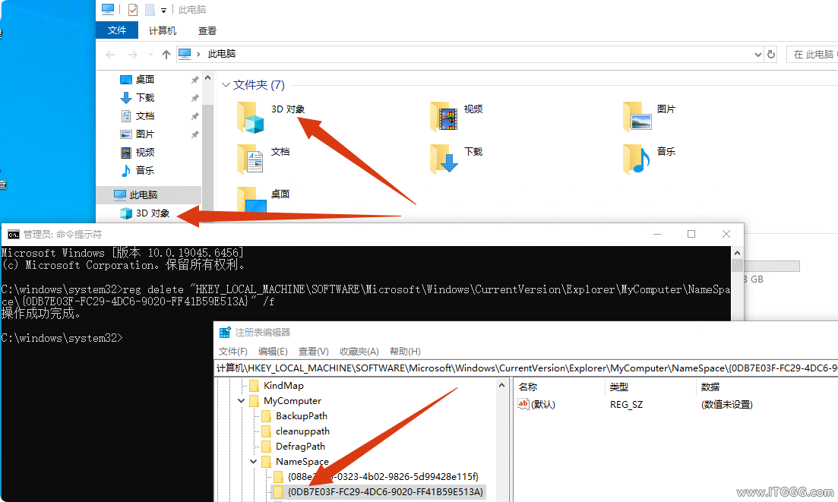Screen dimensions: 838x502
Task: Click the Explorer back navigation arrow
Action: click(111, 54)
